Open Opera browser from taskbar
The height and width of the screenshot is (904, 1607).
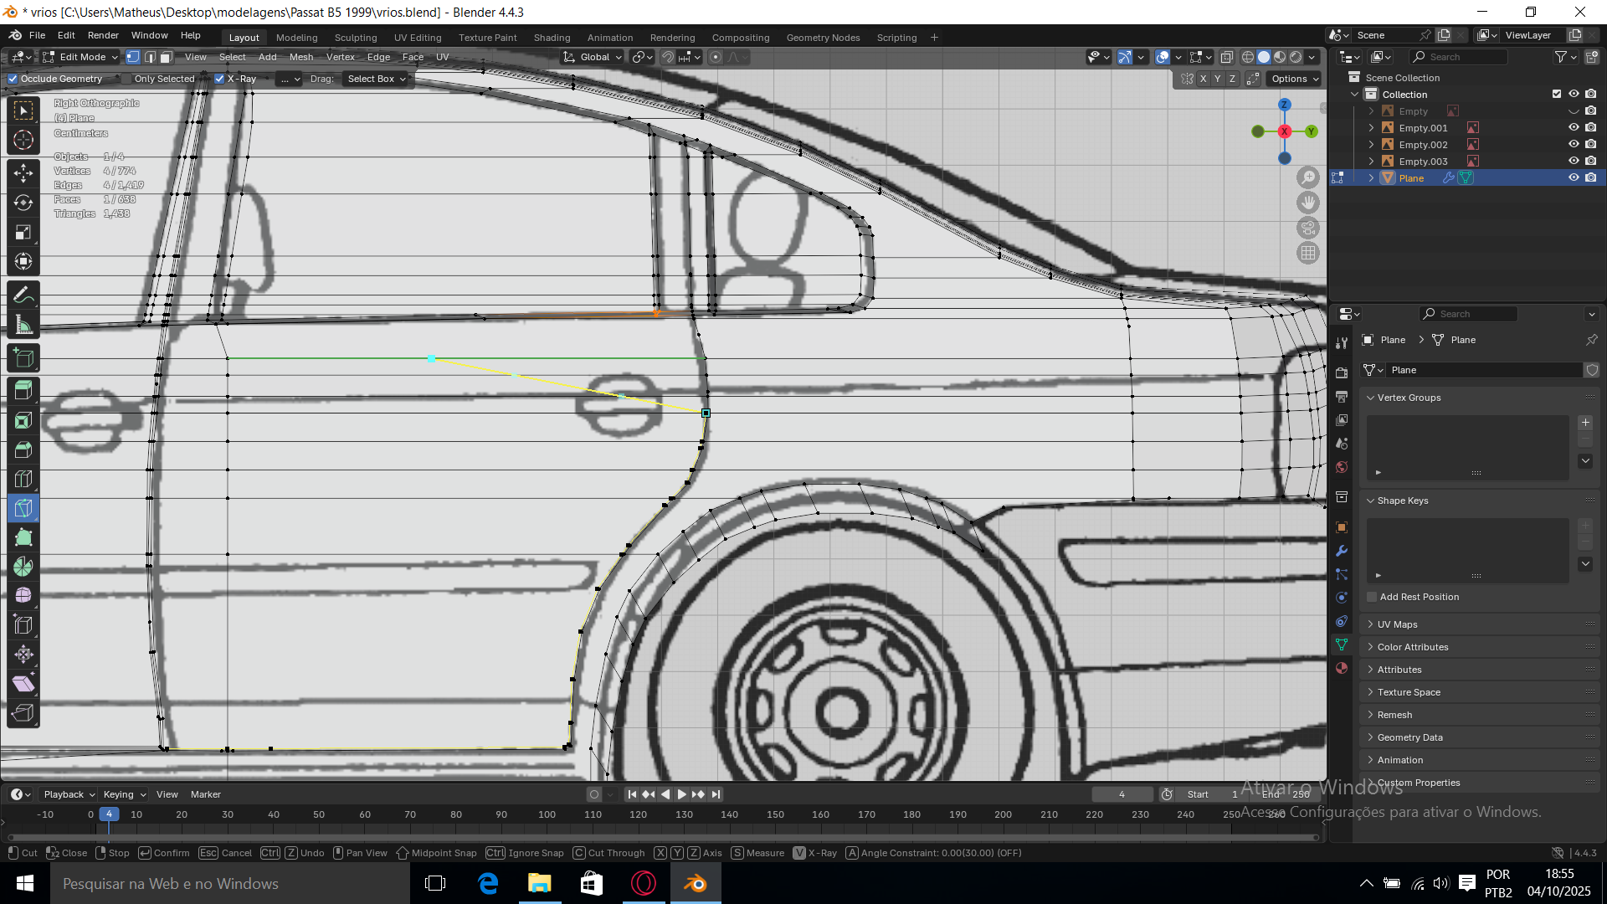[x=643, y=883]
